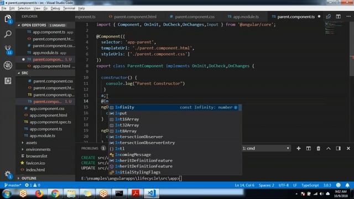Screen dimensions: 354x199
Task: Open the feedback smiley in status bar
Action: [x=338, y=185]
